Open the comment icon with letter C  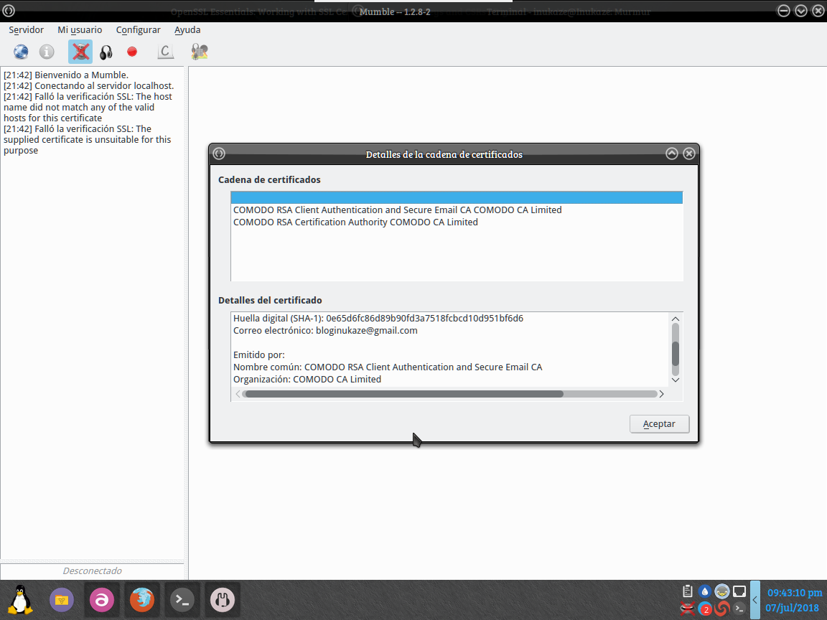pos(165,52)
